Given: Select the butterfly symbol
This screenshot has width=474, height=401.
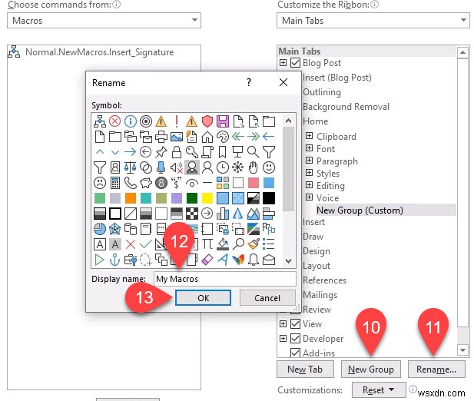Looking at the screenshot, I should pyautogui.click(x=238, y=260).
